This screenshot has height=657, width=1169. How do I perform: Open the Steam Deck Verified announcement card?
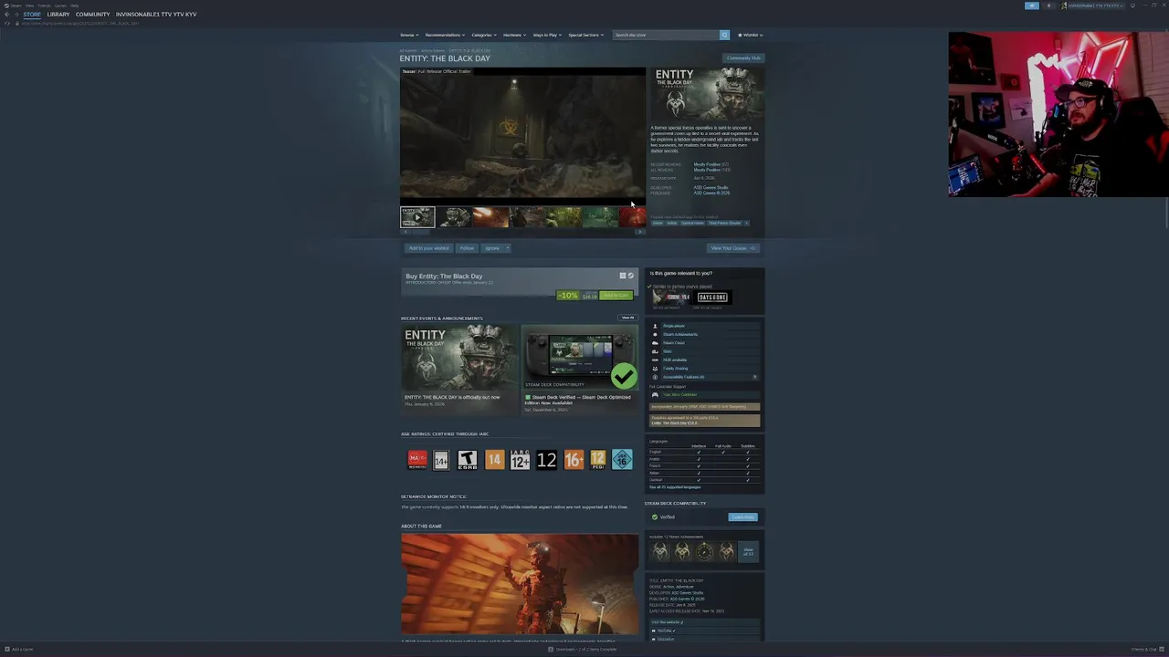[x=580, y=369]
